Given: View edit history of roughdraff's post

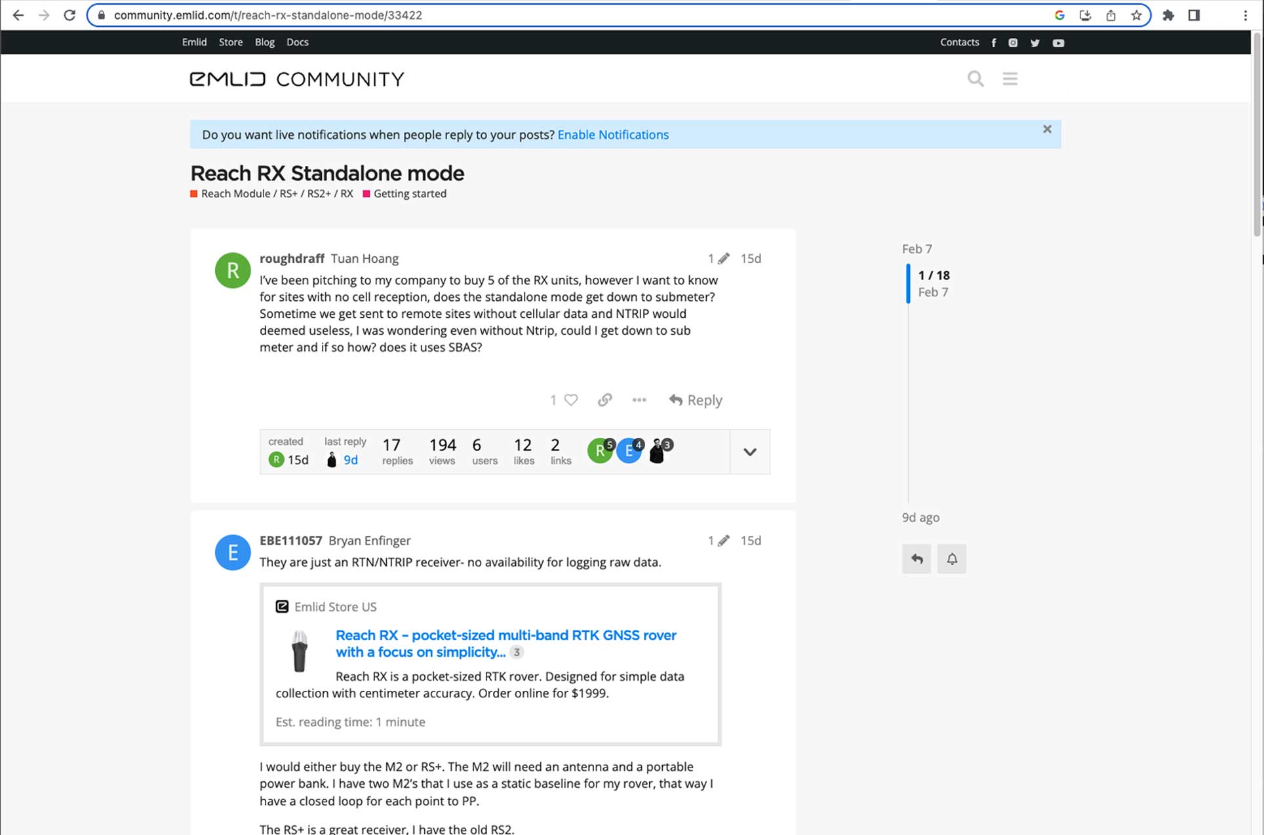Looking at the screenshot, I should [718, 258].
